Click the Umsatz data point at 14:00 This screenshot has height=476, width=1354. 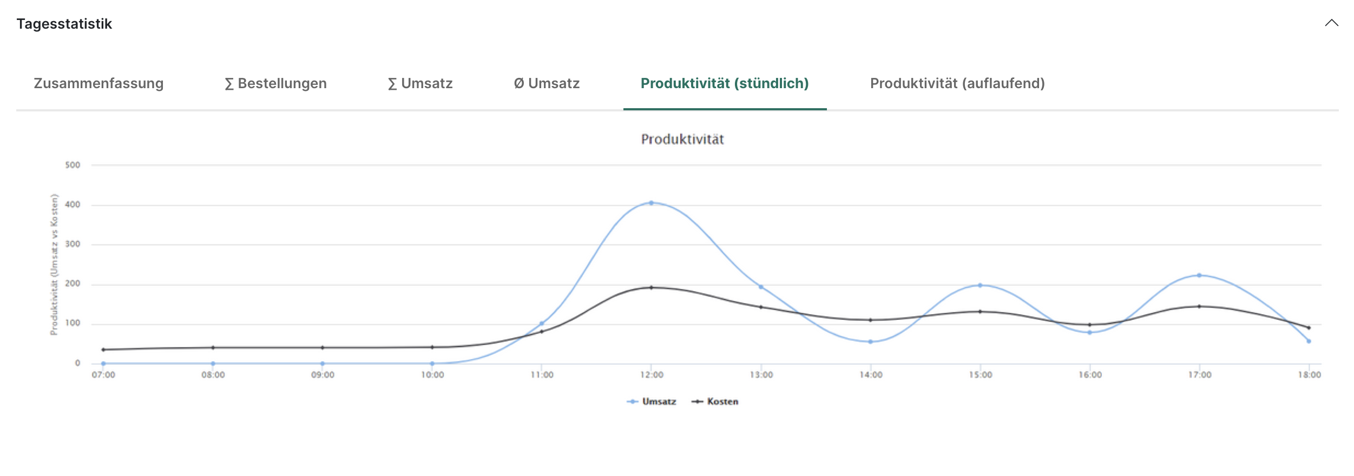point(870,342)
